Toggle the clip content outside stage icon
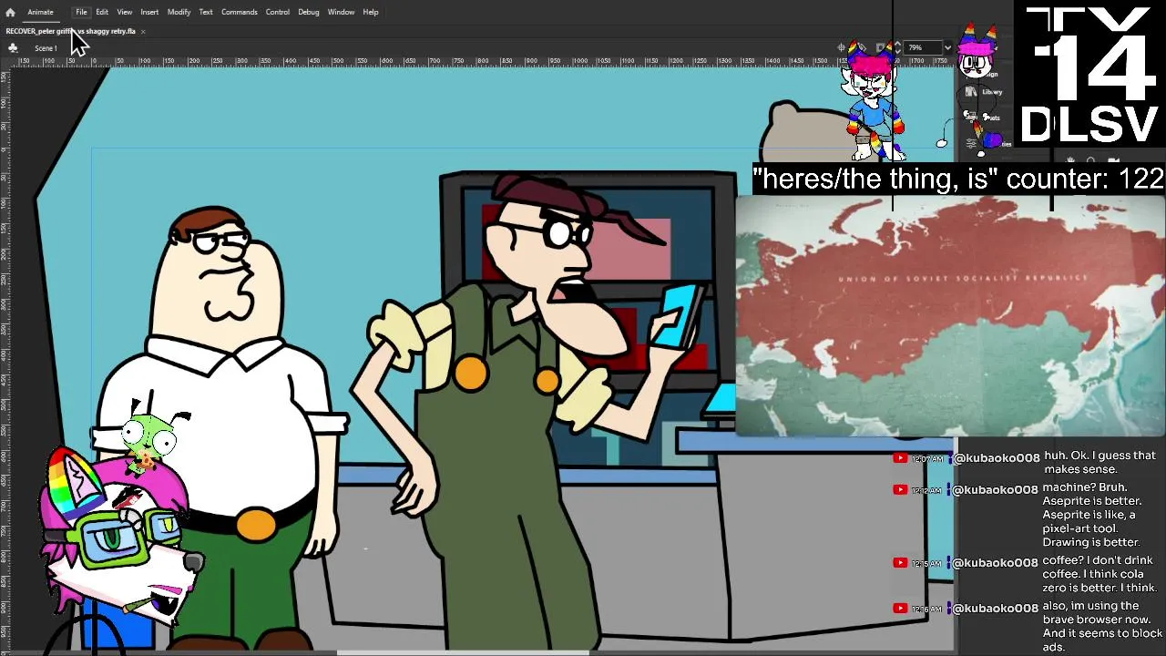 tap(882, 47)
